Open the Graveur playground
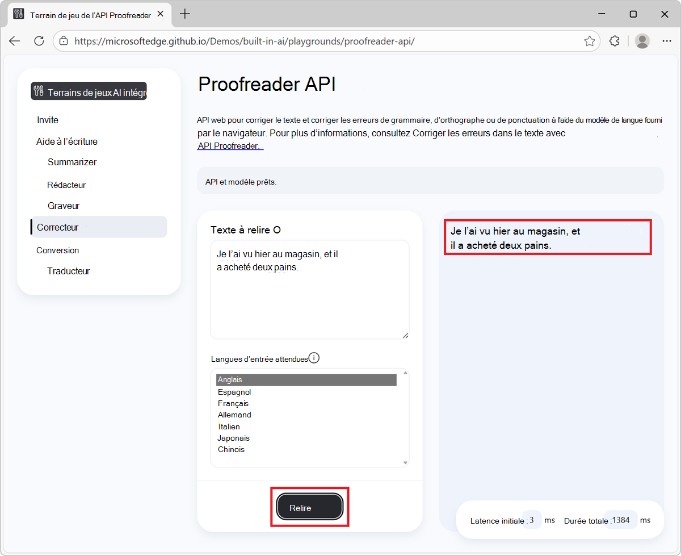 click(64, 206)
